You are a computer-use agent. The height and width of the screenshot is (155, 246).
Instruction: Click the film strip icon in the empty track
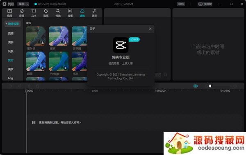(x=34, y=122)
